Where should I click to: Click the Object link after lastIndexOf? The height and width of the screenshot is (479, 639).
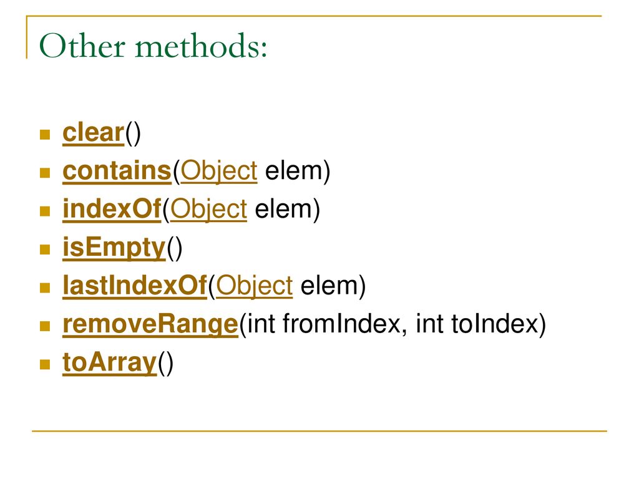click(x=255, y=286)
